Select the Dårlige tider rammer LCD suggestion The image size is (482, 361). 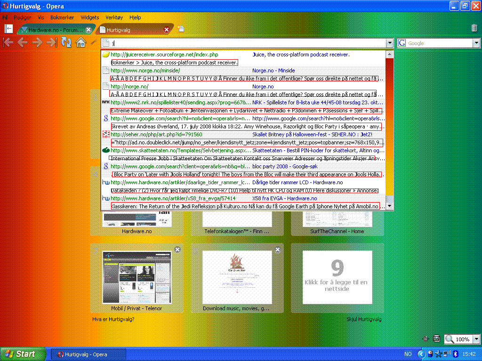coord(243,186)
